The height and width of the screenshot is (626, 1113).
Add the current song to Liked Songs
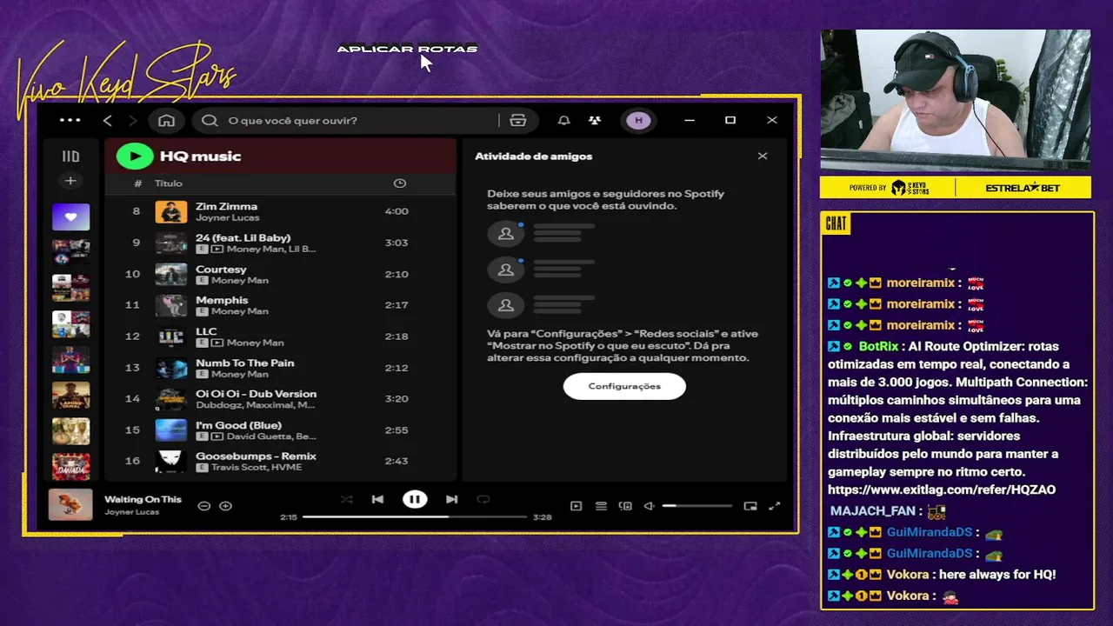[226, 506]
